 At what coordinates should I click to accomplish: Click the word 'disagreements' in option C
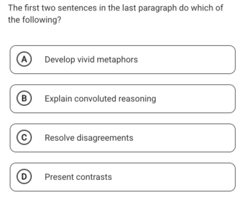(x=105, y=138)
